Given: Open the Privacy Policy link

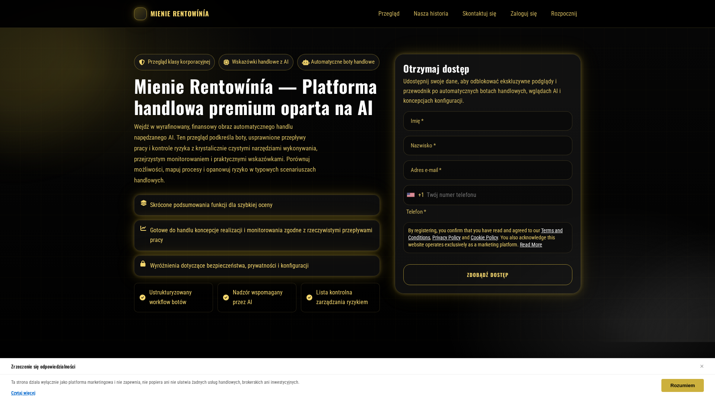Looking at the screenshot, I should (x=447, y=237).
